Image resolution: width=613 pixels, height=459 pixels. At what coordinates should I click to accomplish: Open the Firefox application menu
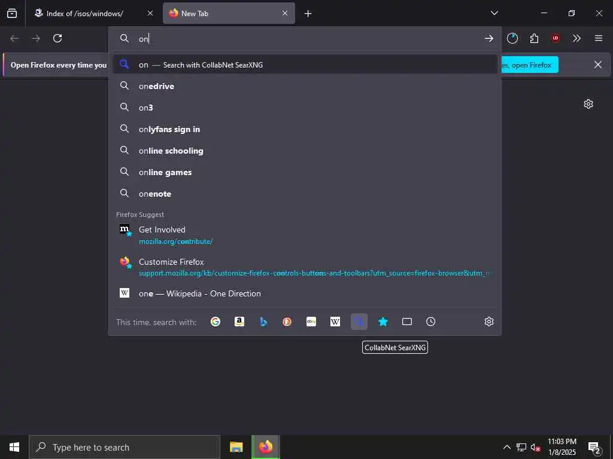[599, 38]
